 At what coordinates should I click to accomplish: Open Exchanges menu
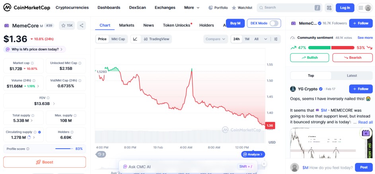[x=165, y=8]
